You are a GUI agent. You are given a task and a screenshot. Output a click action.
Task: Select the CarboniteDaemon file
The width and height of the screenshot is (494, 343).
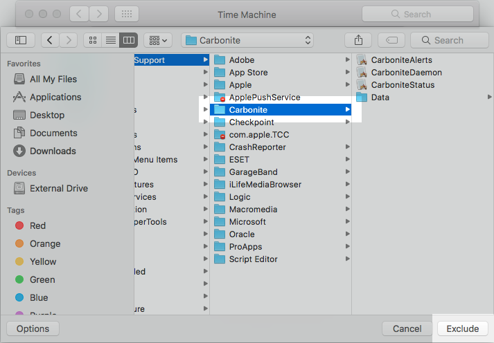(x=406, y=73)
